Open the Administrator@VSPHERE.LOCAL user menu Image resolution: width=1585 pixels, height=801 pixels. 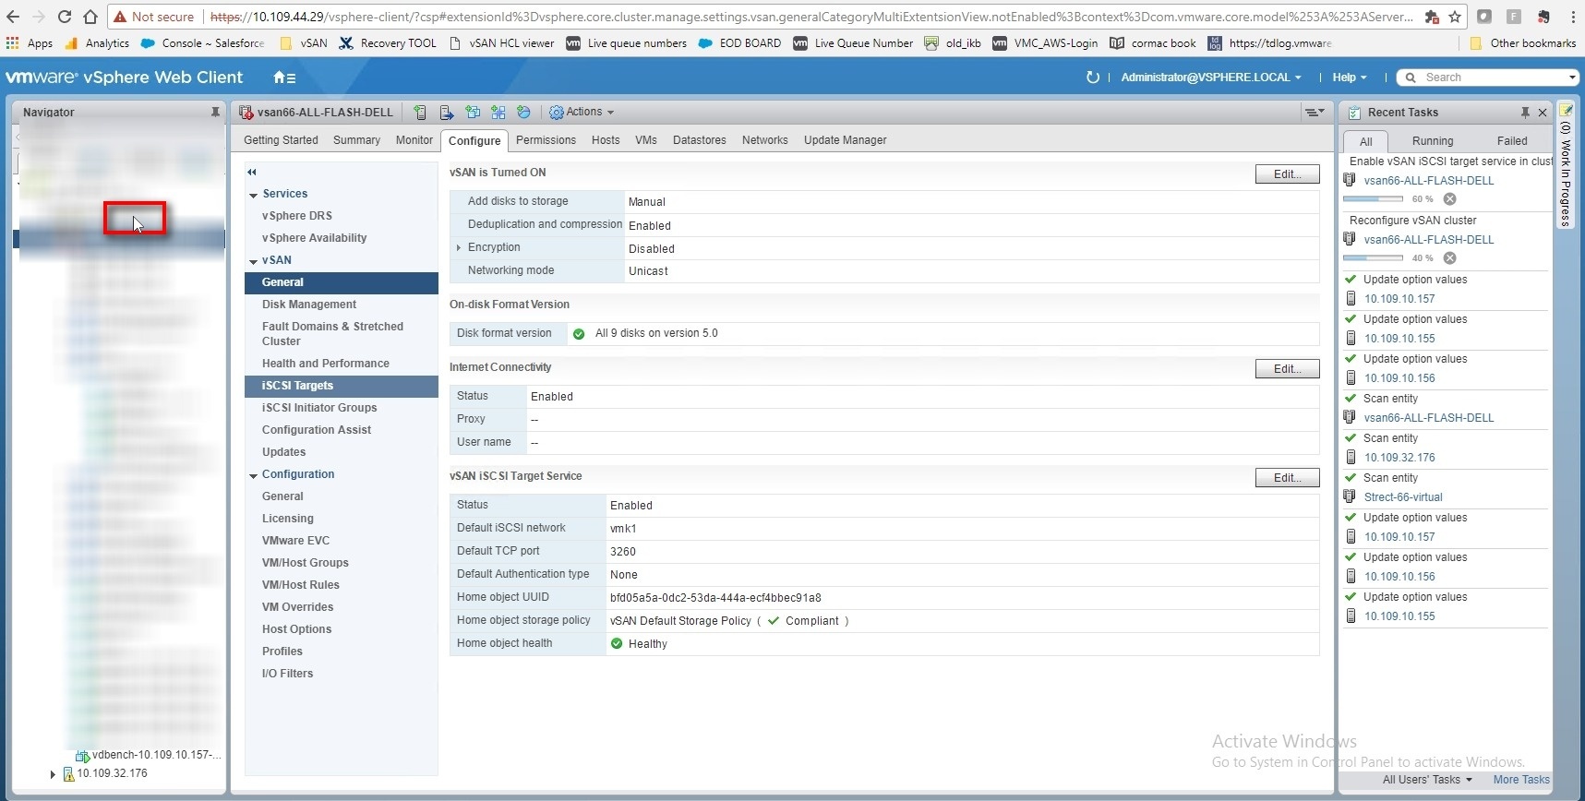tap(1210, 78)
